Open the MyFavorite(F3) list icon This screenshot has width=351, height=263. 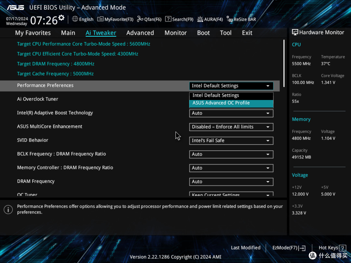click(100, 19)
